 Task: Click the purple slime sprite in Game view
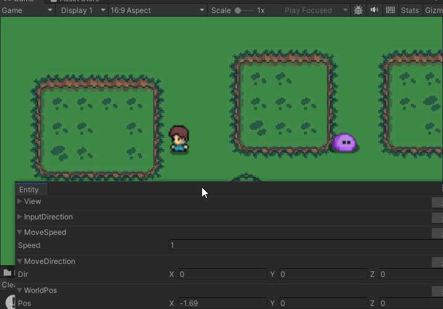click(x=344, y=143)
